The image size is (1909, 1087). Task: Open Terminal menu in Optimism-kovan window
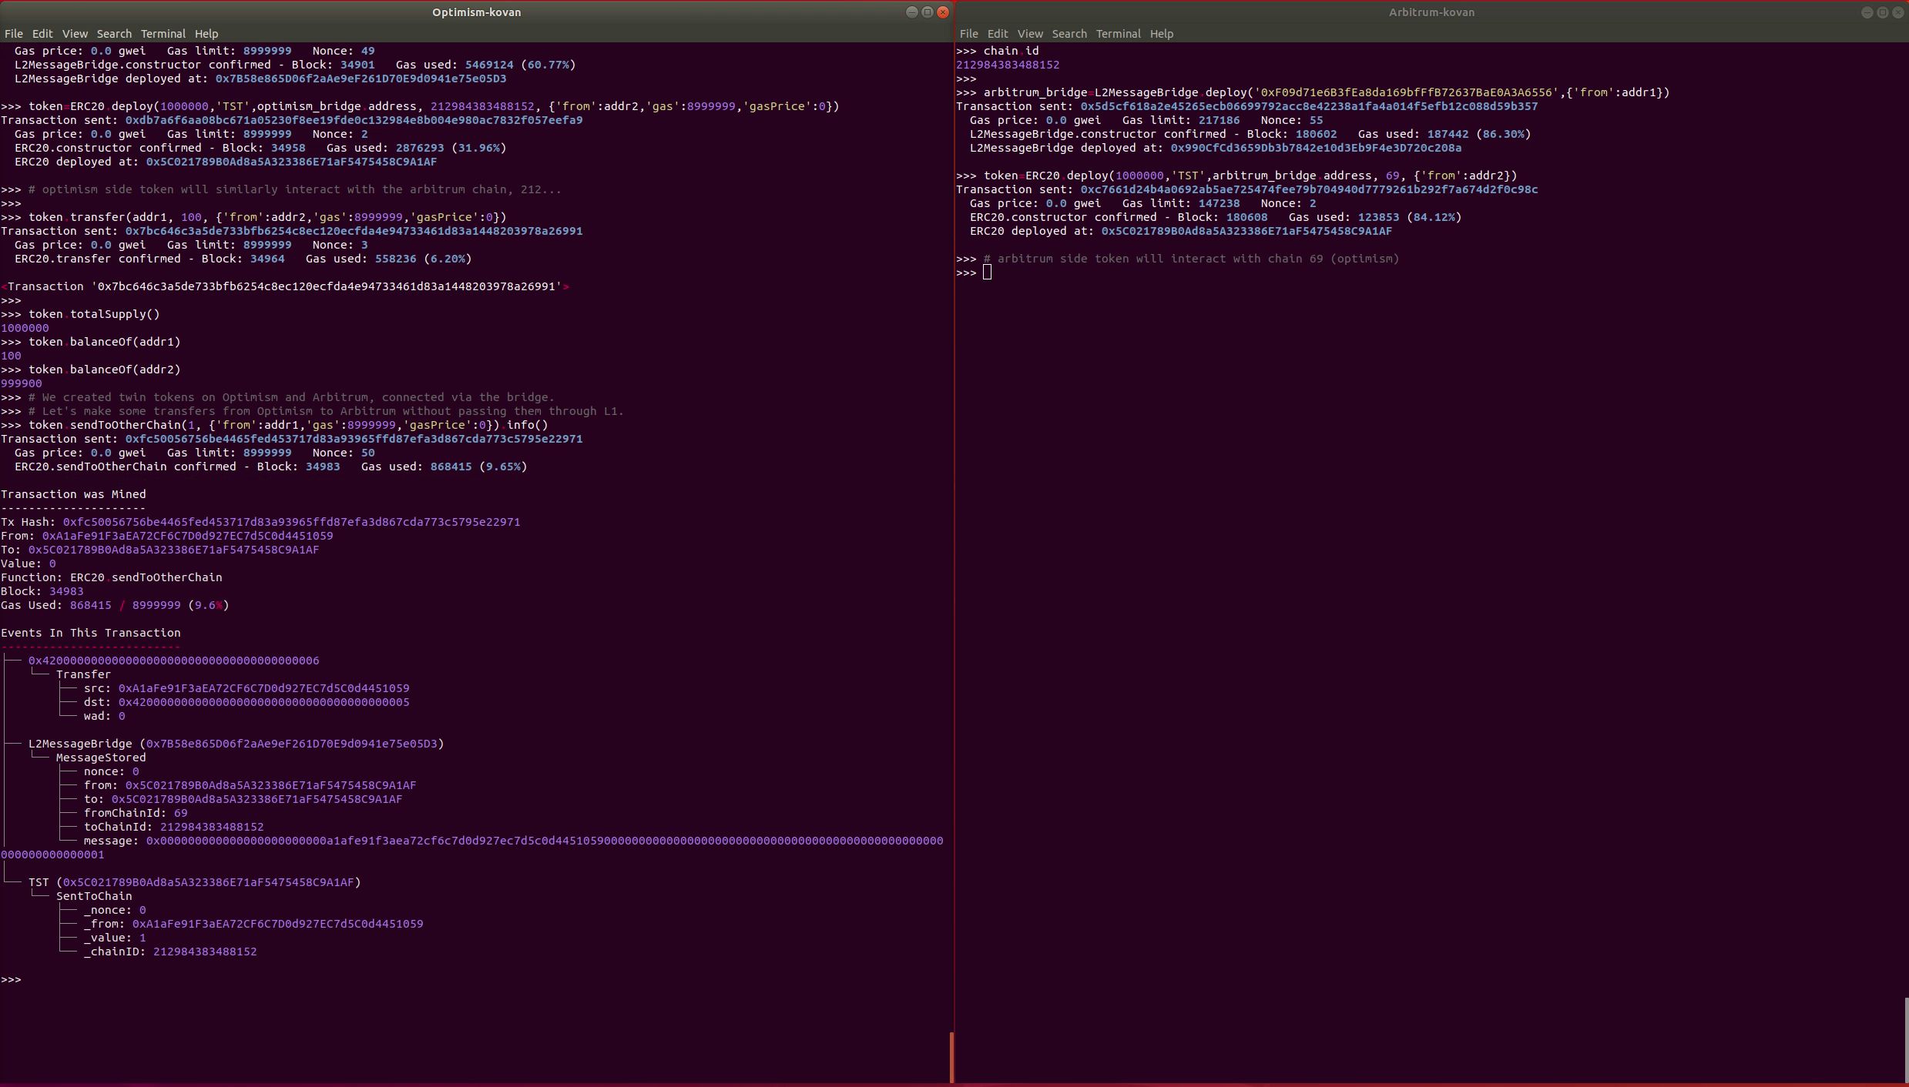[163, 34]
